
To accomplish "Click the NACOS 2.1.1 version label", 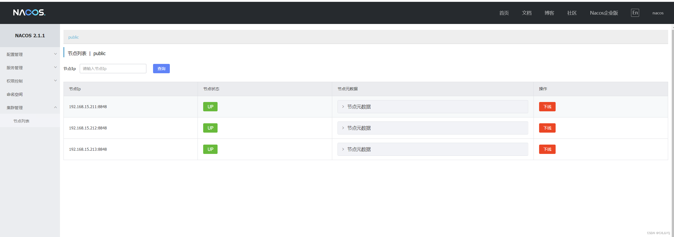I will tap(30, 35).
